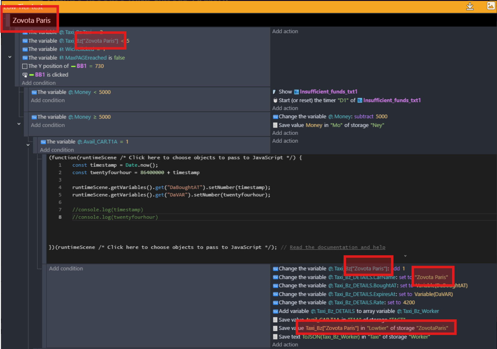This screenshot has width=497, height=349.
Task: Click Add action under Save value Money
Action: coord(285,133)
